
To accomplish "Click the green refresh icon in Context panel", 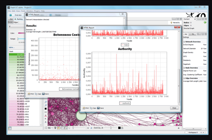I will 205,22.
